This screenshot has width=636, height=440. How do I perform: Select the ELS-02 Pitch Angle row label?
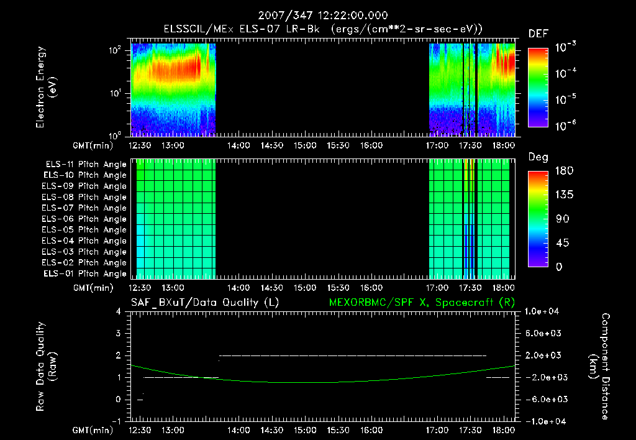84,263
